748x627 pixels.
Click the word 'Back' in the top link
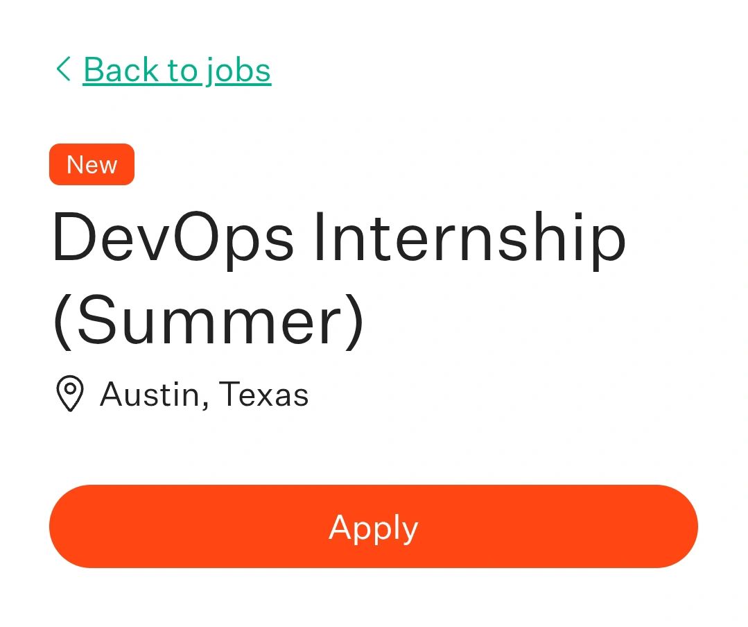[x=121, y=70]
